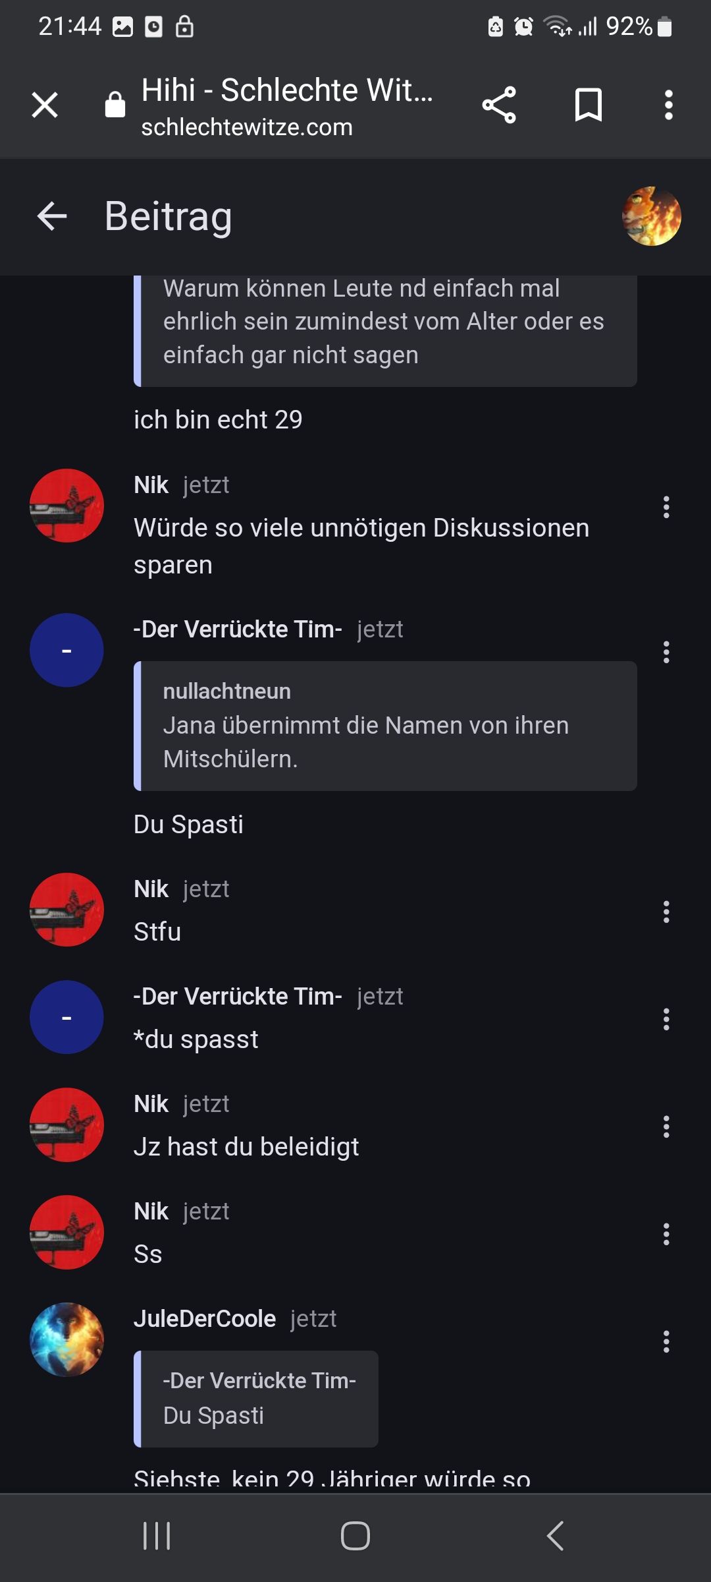Tap JuleDerCoole's profile avatar
This screenshot has width=711, height=1582.
(66, 1339)
